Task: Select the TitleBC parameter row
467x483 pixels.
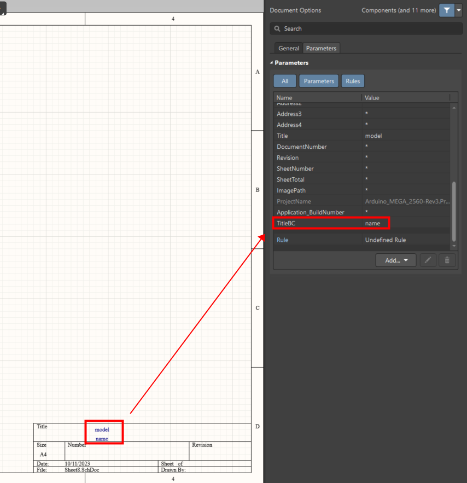Action: coord(317,223)
